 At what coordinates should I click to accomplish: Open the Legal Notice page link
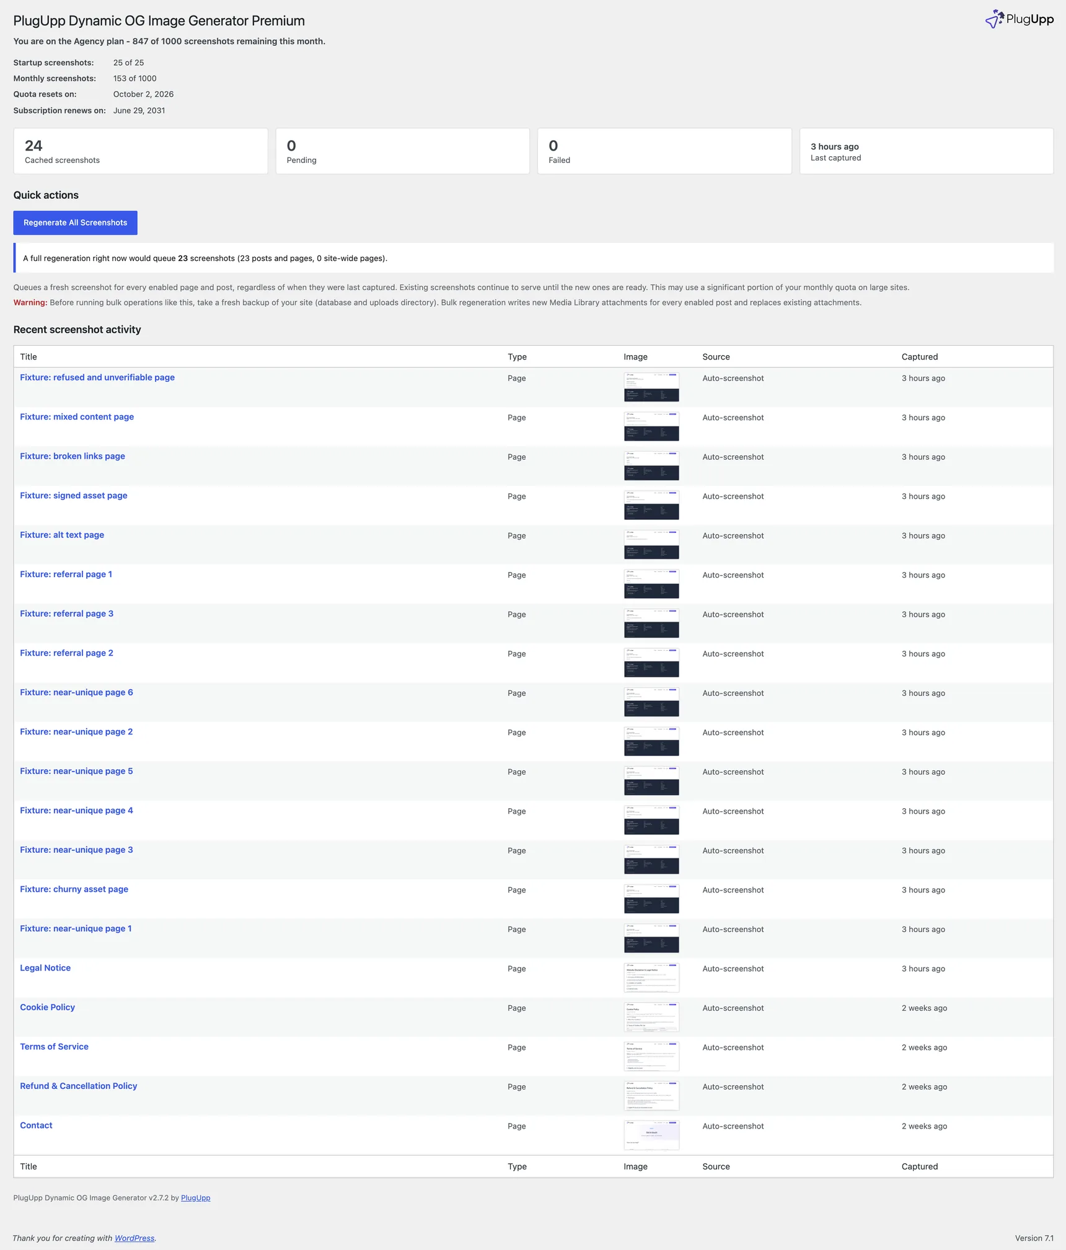click(45, 967)
